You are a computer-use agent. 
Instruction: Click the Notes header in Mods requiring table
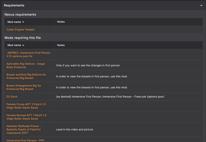click(x=61, y=45)
